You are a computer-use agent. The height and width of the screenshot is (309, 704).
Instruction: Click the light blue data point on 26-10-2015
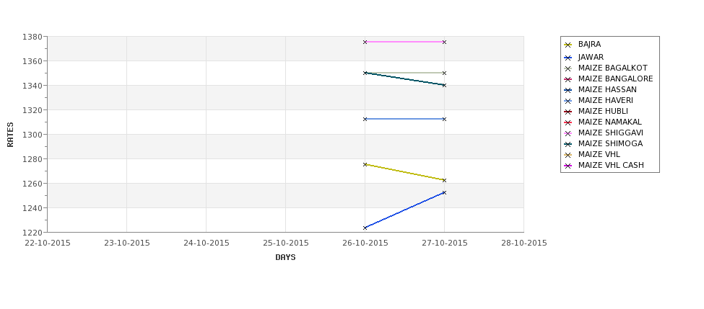click(x=365, y=119)
